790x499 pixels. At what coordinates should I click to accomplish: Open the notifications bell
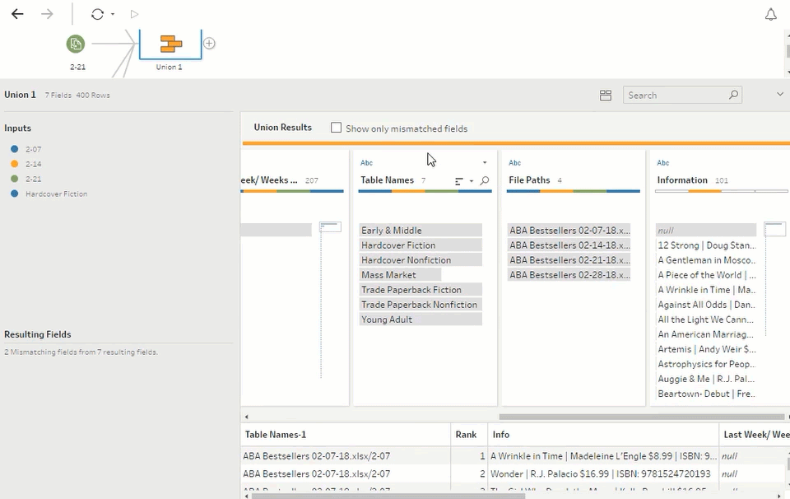770,14
